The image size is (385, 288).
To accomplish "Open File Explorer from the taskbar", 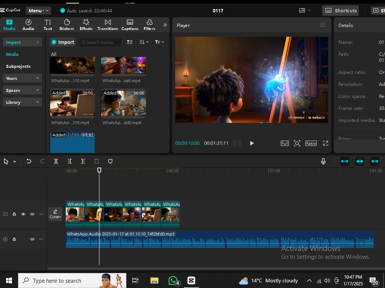I will [x=155, y=280].
